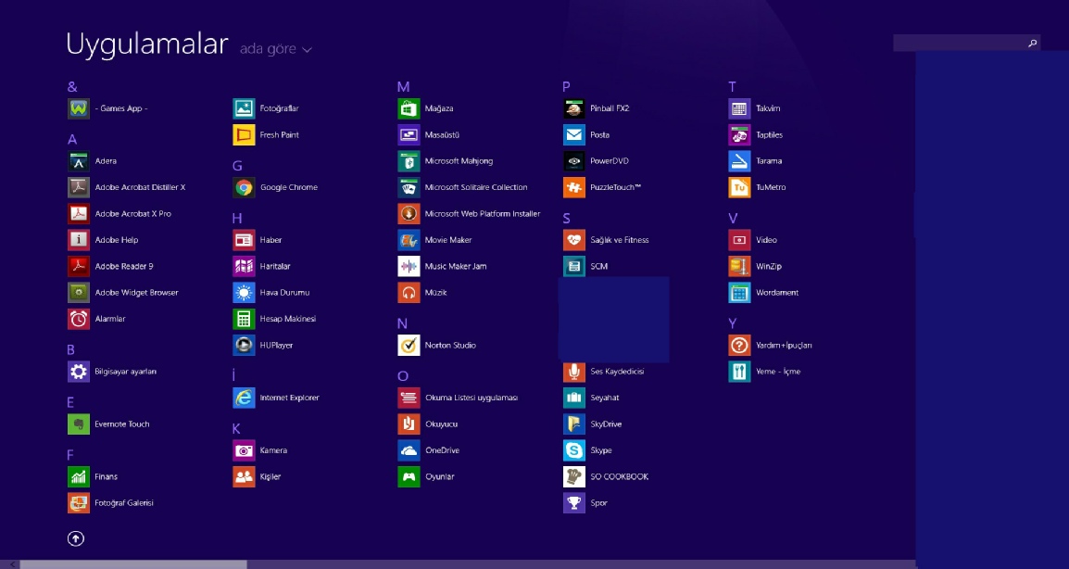
Task: Open Mağaza store icon
Action: pos(409,108)
